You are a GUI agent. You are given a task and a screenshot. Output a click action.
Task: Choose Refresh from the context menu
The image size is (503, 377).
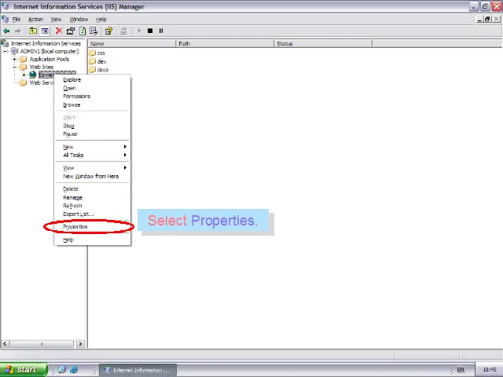pos(93,206)
